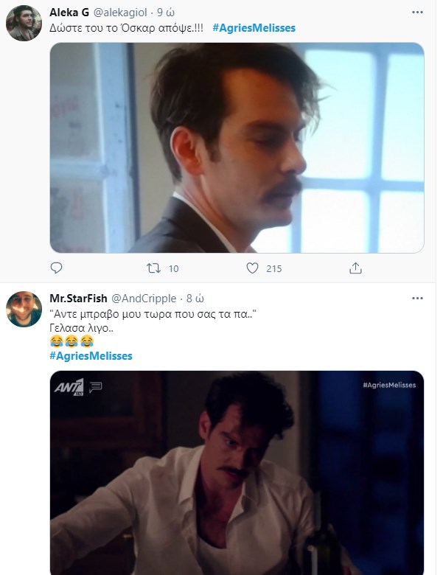Screen dimensions: 443x575
Task: Click the speech bubble icon beside ANT1 logo
Action: pos(95,386)
